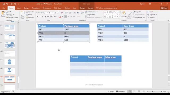This screenshot has width=170, height=95.
Task: Open Shape Effects dropdown
Action: point(139,17)
